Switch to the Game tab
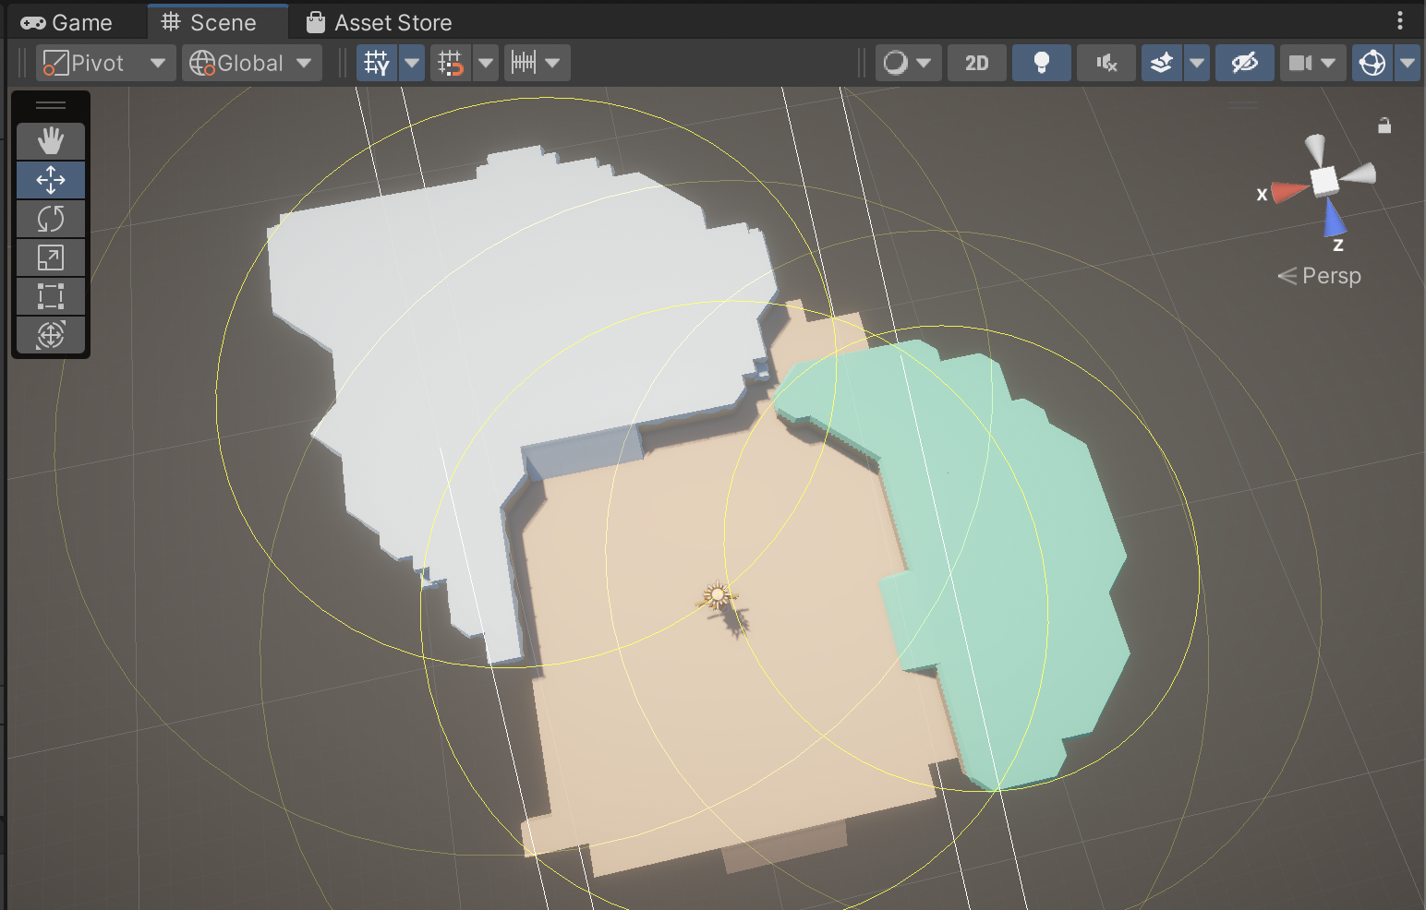The height and width of the screenshot is (910, 1426). [x=66, y=22]
